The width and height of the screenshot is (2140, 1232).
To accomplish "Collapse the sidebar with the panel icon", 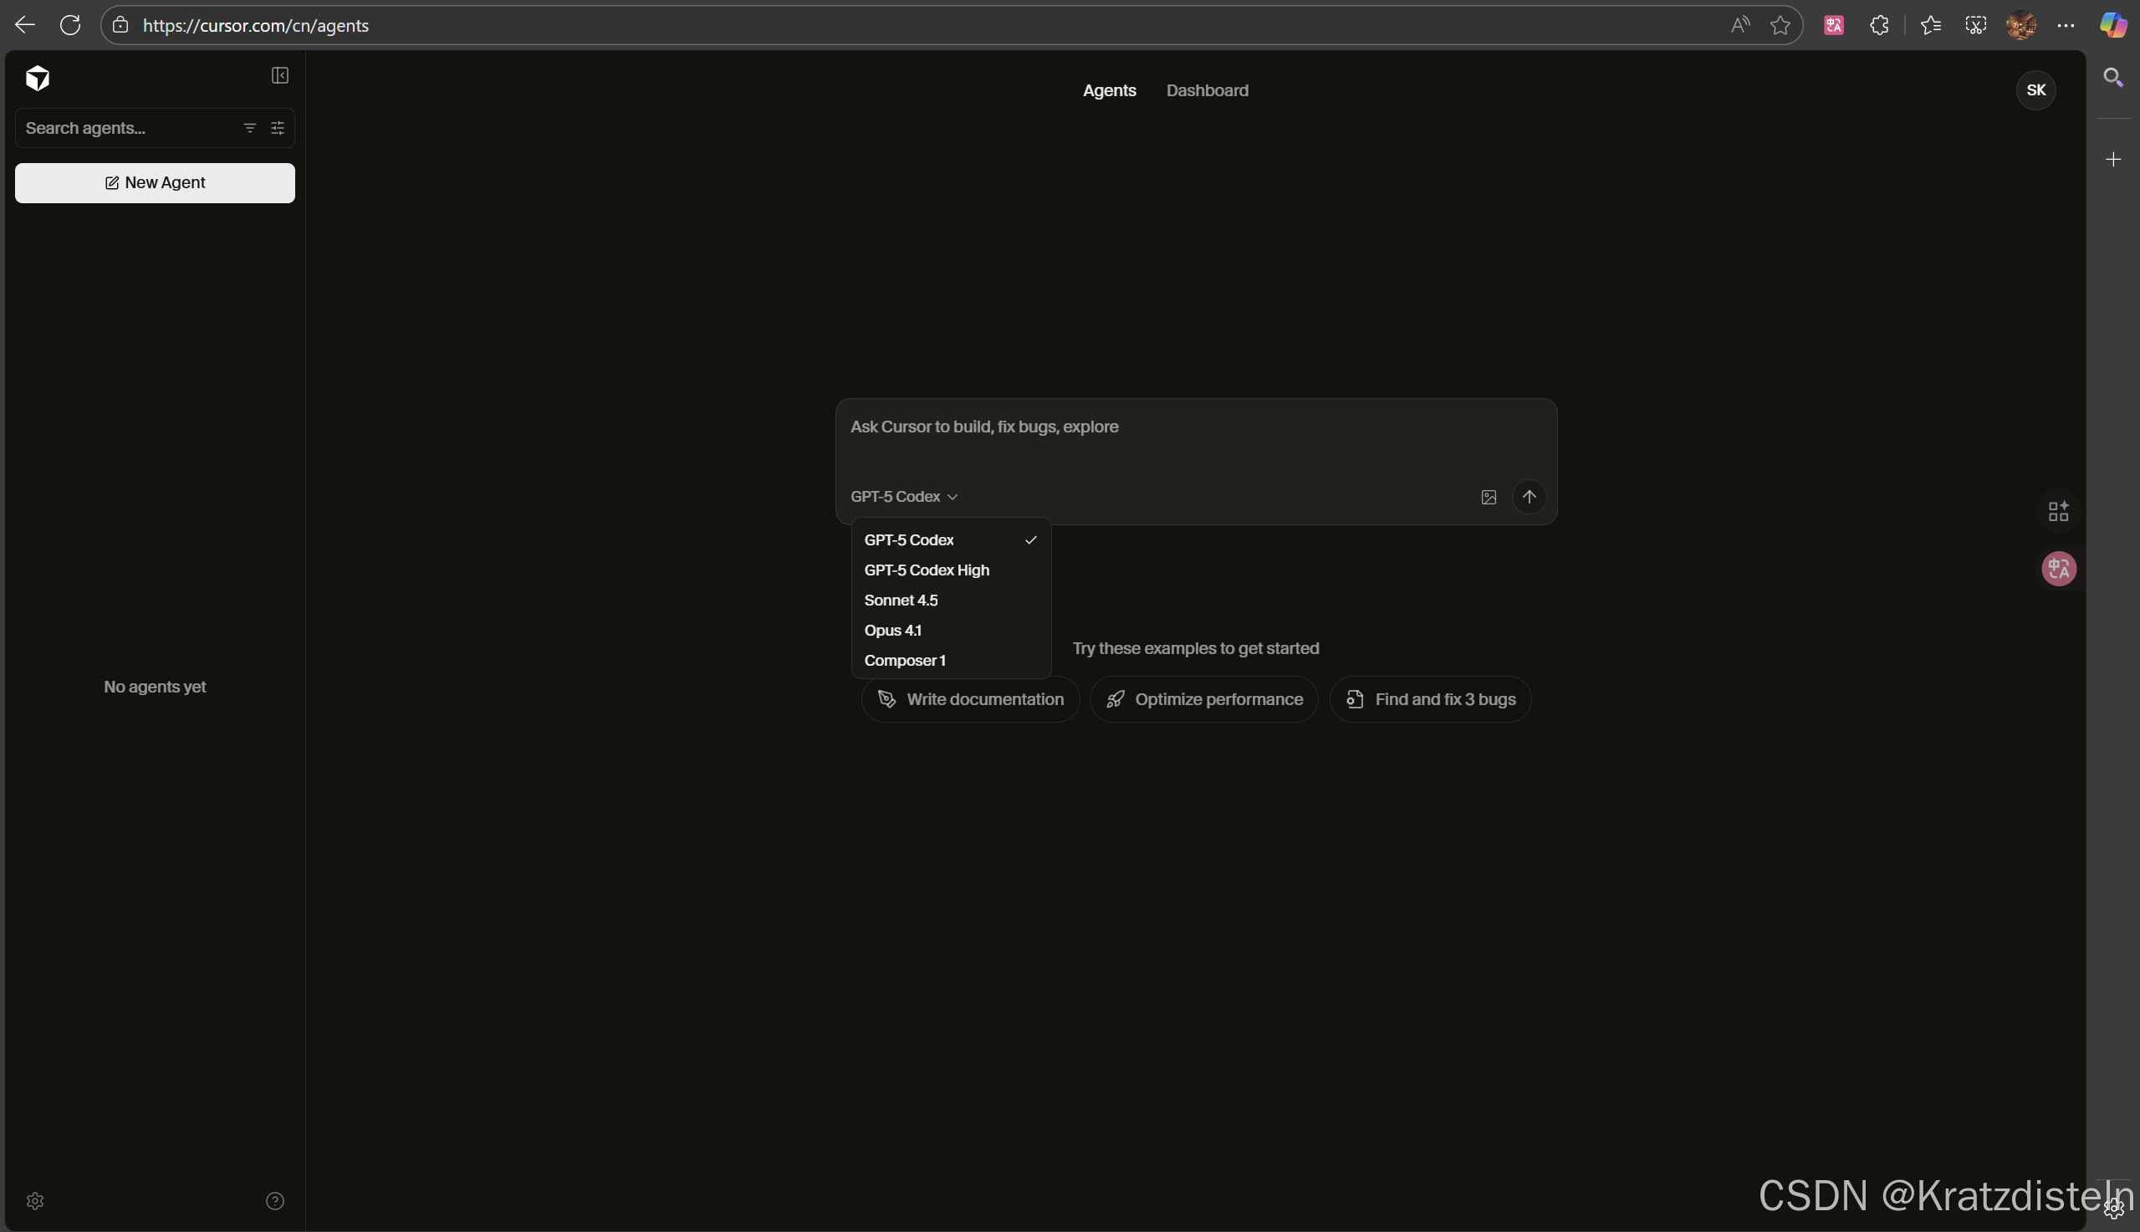I will tap(280, 76).
